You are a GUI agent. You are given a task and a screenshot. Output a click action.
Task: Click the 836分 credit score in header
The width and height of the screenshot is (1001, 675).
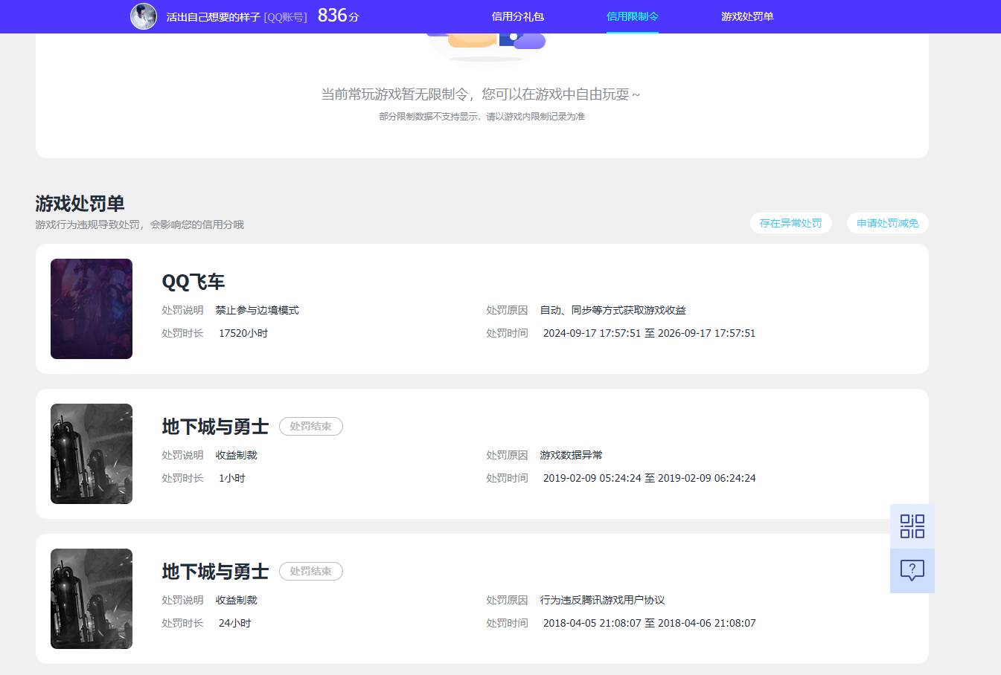(338, 16)
